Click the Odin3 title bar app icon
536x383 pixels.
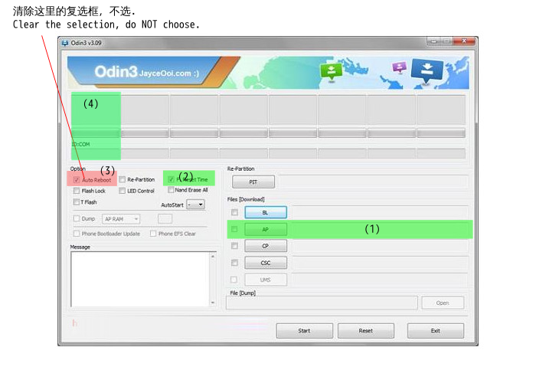(65, 43)
